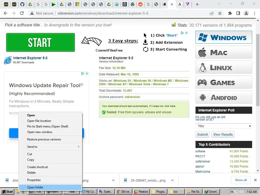Open AdChoices on Repair Tool ad
The height and width of the screenshot is (195, 260).
point(83,73)
